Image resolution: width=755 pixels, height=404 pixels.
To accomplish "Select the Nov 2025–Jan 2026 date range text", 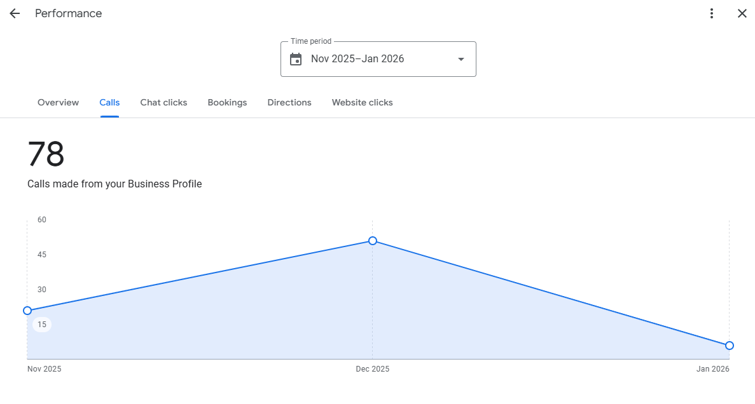I will (x=357, y=59).
